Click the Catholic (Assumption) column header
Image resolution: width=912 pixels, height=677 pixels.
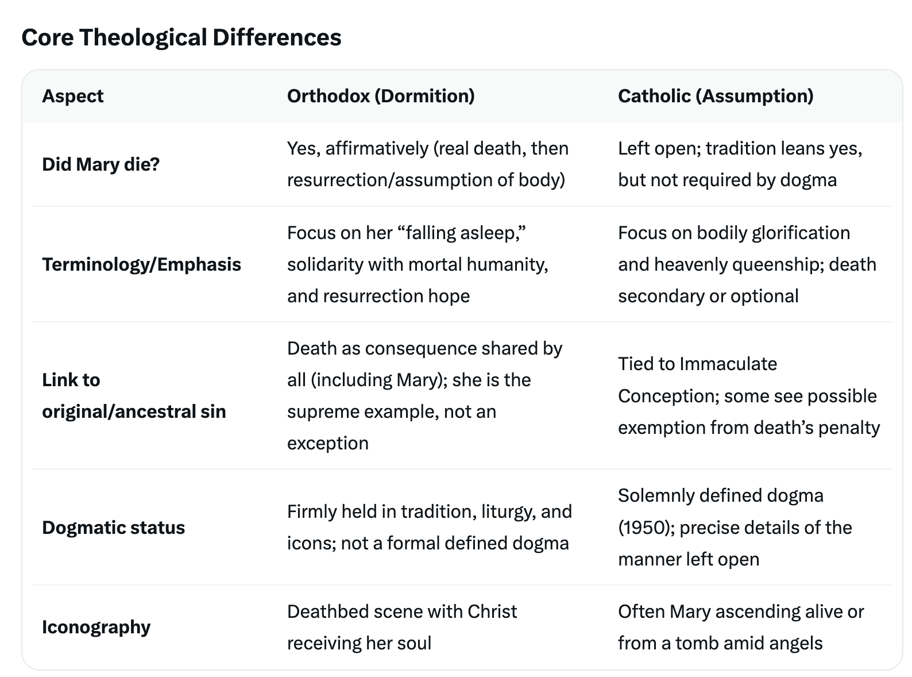[x=716, y=96]
